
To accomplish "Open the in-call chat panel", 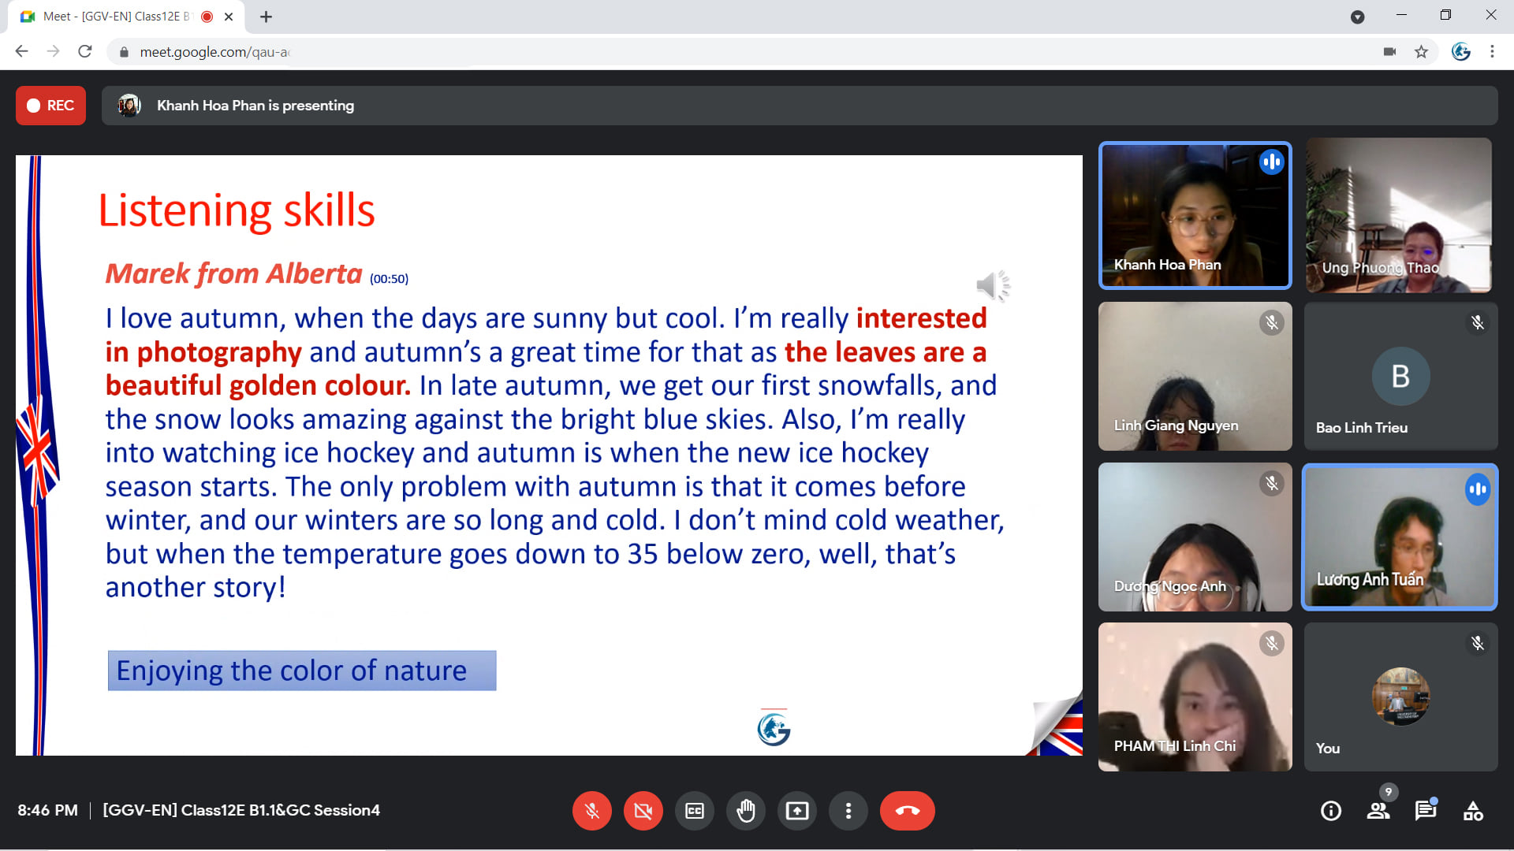I will pyautogui.click(x=1425, y=810).
